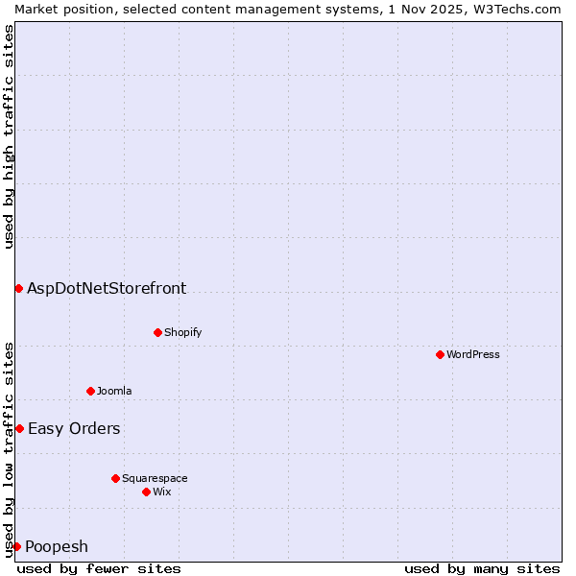Click the Shopify text label
This screenshot has width=576, height=576.
click(x=183, y=332)
